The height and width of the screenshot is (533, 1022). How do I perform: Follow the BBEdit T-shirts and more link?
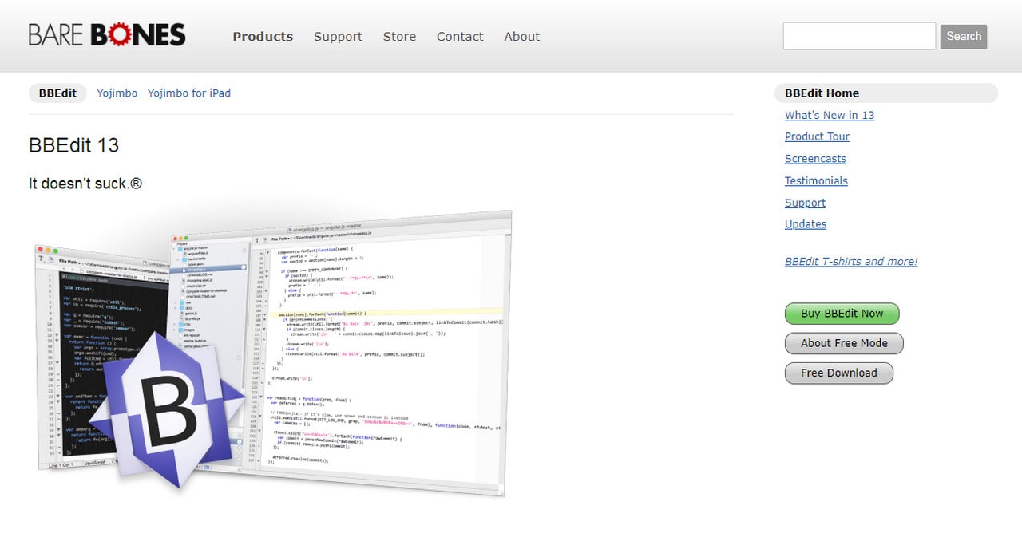[851, 261]
